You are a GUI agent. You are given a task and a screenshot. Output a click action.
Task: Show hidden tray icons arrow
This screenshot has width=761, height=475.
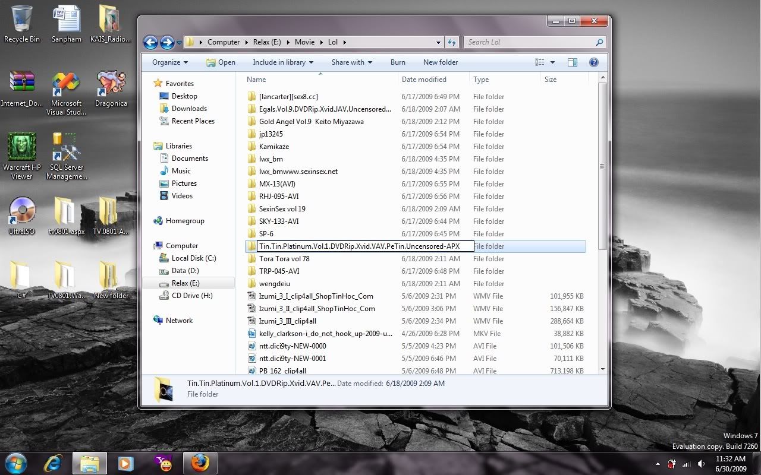pyautogui.click(x=658, y=464)
